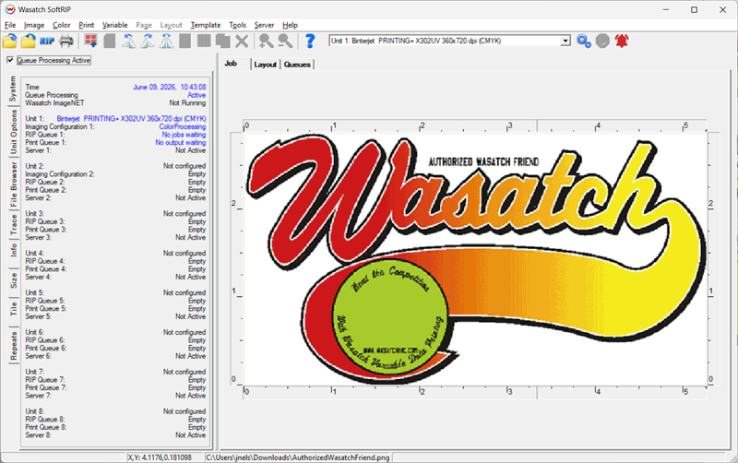Click the blue Active queue processing status
Screen dimensions: 738x463
point(196,95)
